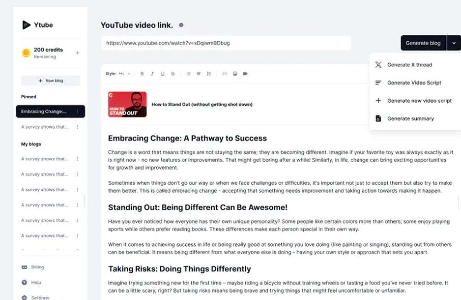Apply underline formatting
Viewport: 461px width, 300px height.
coord(162,73)
